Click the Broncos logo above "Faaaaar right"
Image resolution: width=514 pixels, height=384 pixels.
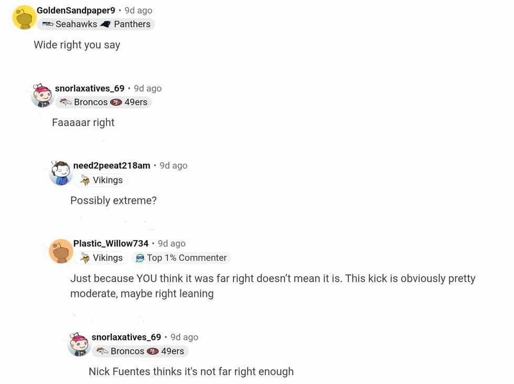(x=66, y=102)
